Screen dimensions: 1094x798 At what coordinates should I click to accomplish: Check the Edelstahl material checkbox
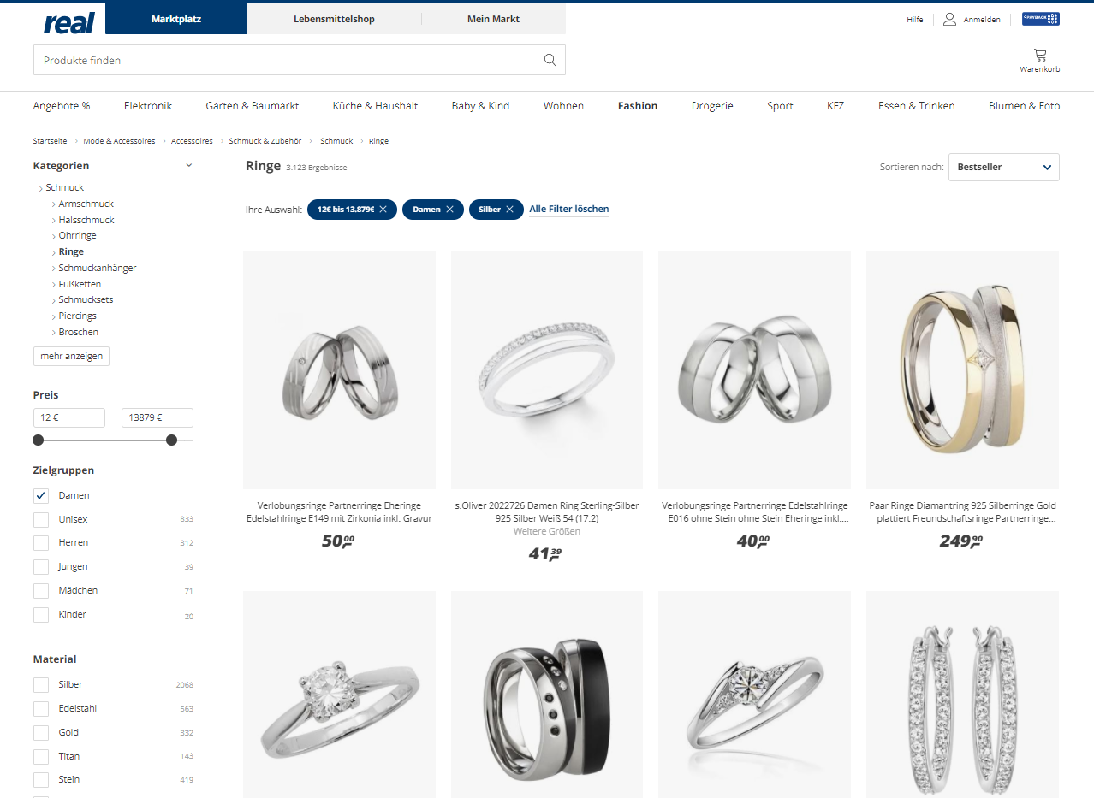41,708
